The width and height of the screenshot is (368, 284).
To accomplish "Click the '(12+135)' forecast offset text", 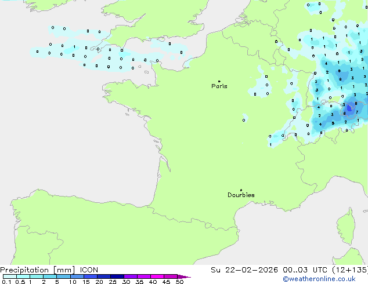I will click(350, 270).
